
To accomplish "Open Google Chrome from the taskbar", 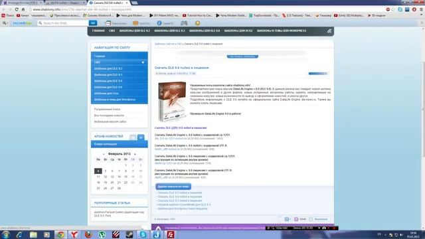I will 60,234.
